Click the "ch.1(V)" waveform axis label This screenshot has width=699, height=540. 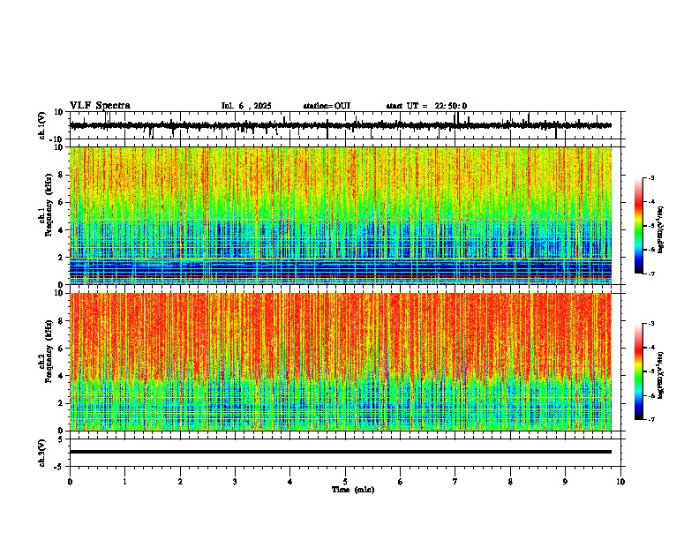coord(42,125)
